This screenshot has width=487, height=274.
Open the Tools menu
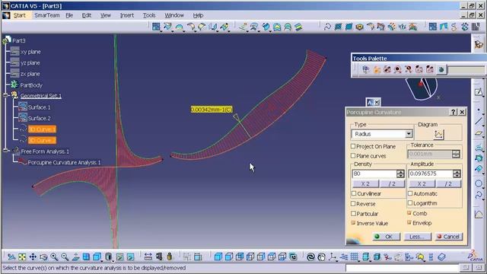149,15
